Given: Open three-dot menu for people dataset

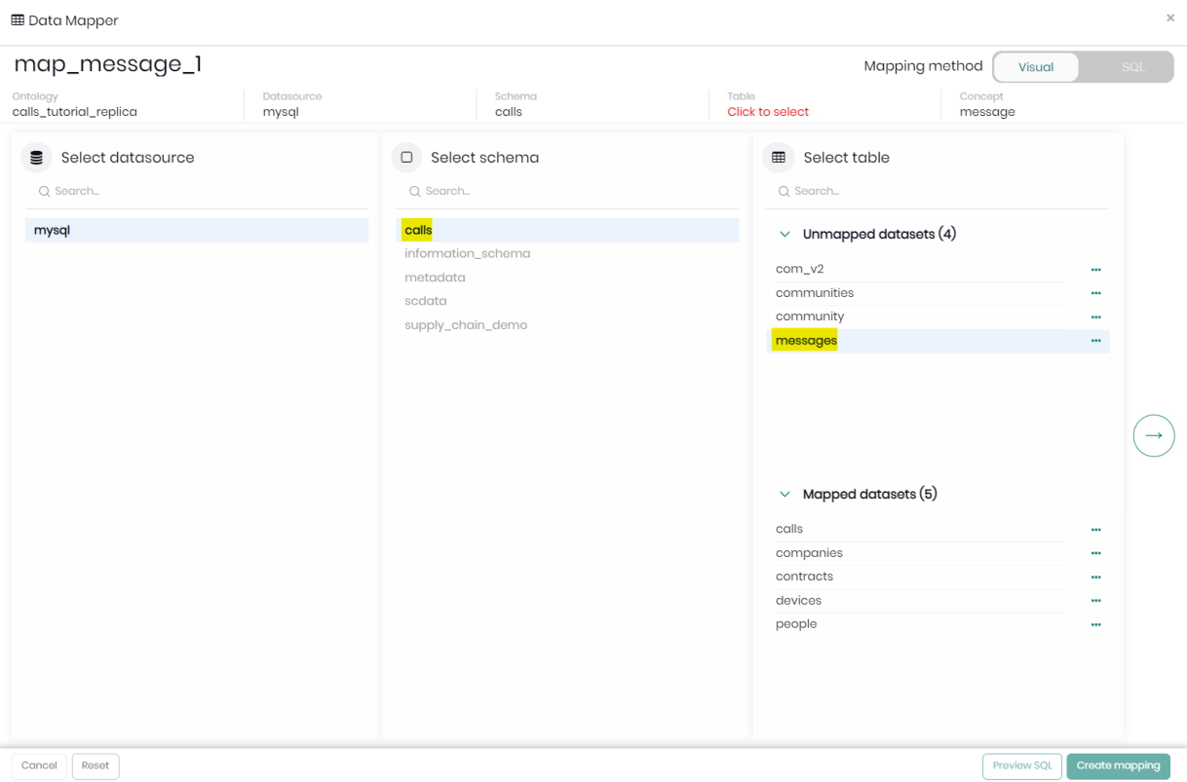Looking at the screenshot, I should [1095, 624].
